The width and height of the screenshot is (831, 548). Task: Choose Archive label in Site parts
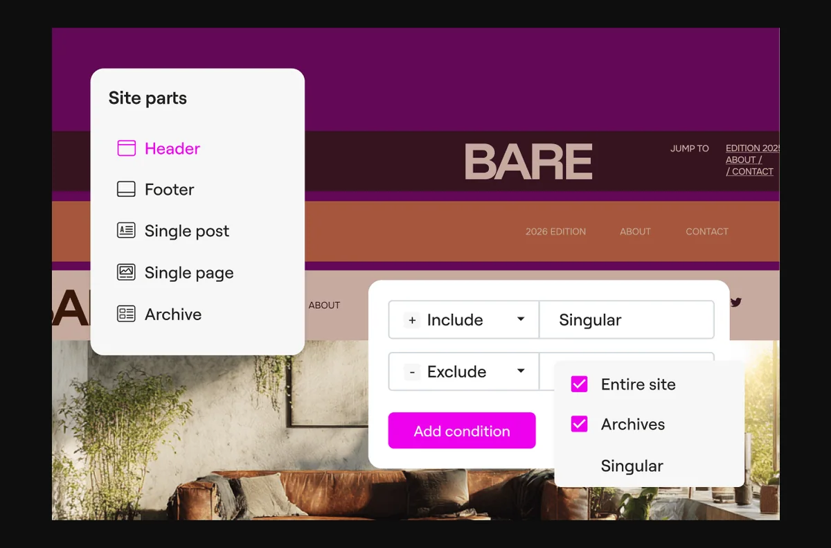[173, 314]
